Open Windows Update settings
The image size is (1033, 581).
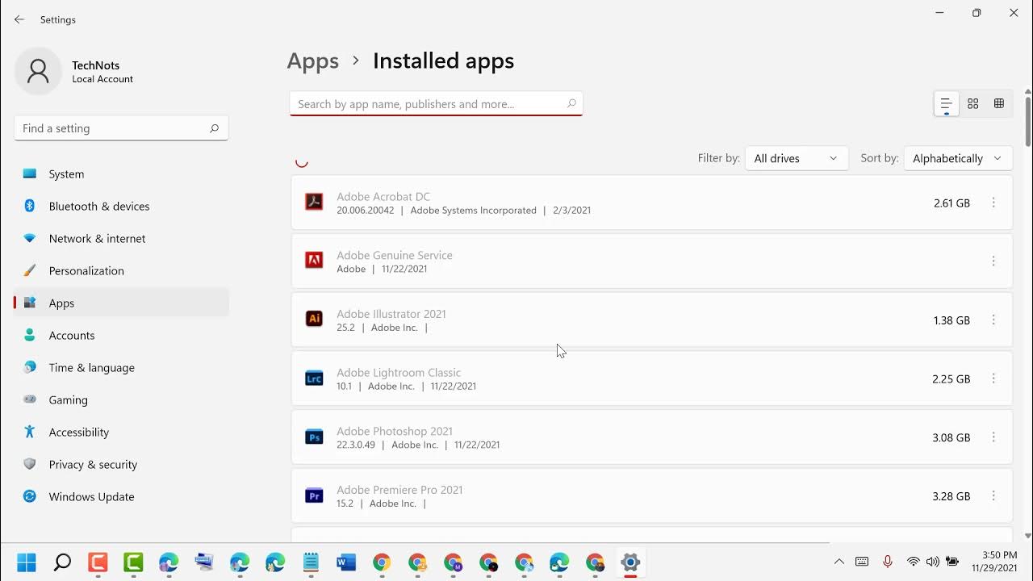[x=121, y=496]
